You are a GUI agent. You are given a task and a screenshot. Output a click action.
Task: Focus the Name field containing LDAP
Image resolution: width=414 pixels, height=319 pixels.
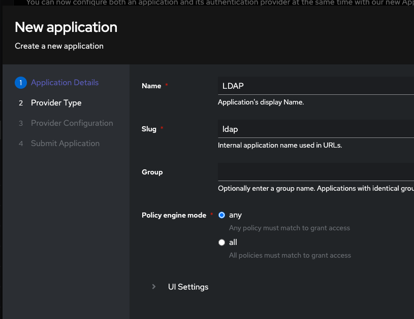tap(315, 86)
